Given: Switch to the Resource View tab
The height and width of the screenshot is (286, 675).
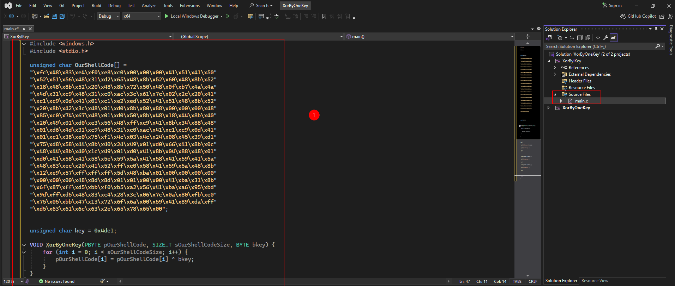Looking at the screenshot, I should point(595,281).
